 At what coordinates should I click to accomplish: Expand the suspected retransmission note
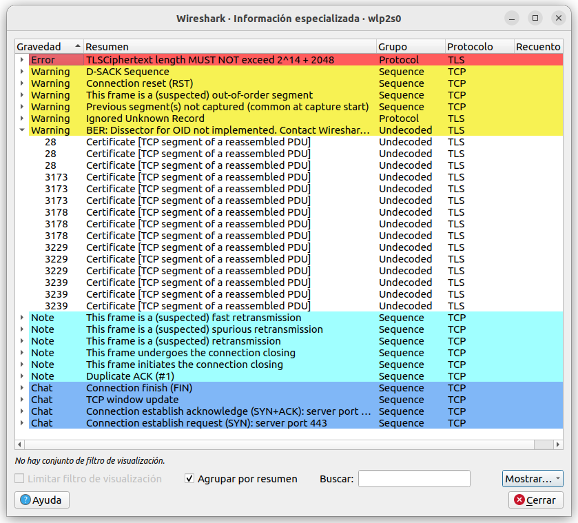click(x=22, y=341)
